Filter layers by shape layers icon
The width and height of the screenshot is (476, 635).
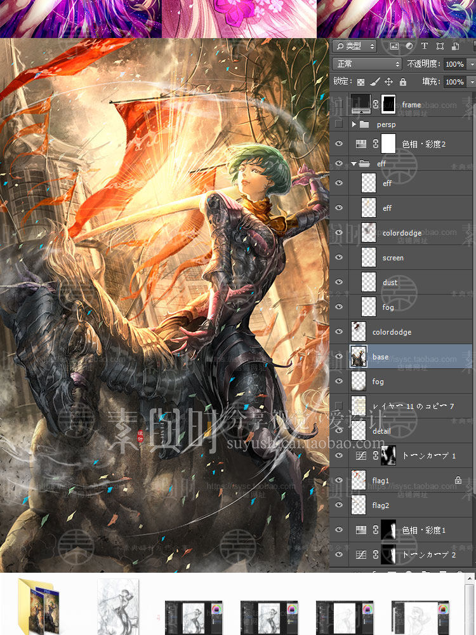[x=440, y=46]
